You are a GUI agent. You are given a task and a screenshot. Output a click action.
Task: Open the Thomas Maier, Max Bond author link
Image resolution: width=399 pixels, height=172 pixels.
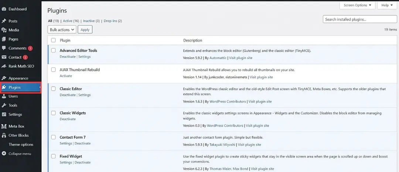[x=229, y=169]
